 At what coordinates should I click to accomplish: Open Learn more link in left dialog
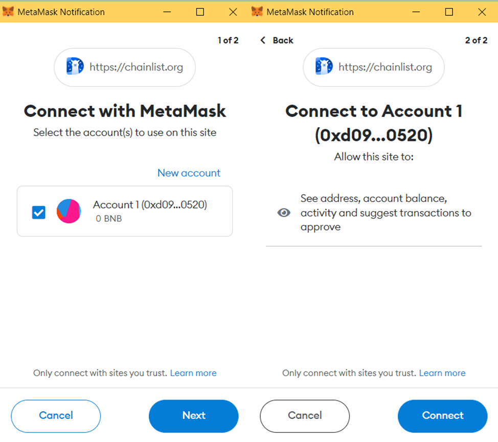click(193, 373)
